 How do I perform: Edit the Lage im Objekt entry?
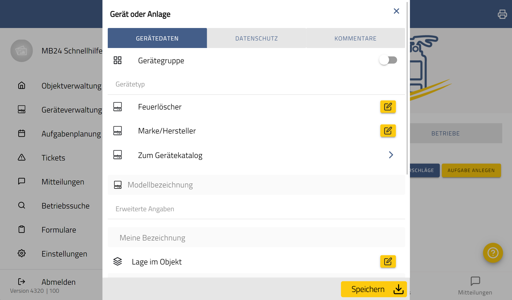[x=388, y=261]
